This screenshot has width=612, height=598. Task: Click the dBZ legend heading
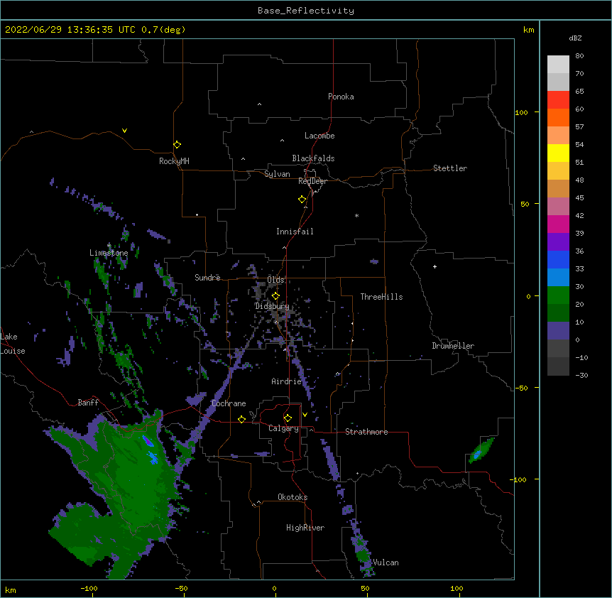(x=575, y=38)
